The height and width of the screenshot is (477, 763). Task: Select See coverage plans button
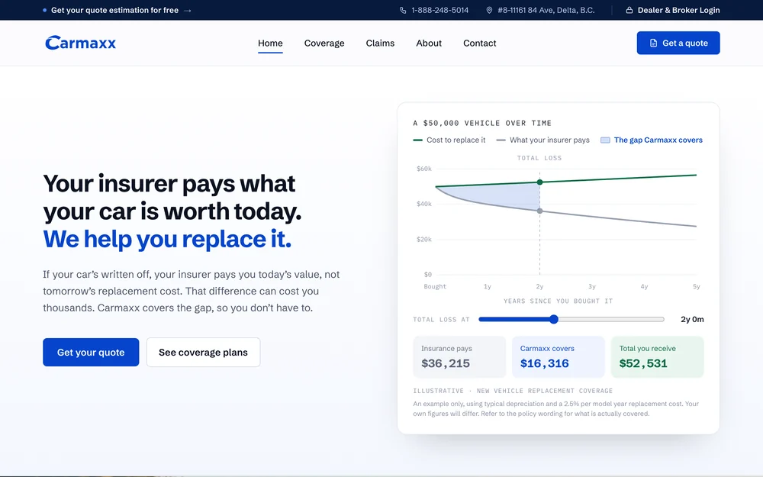point(204,352)
